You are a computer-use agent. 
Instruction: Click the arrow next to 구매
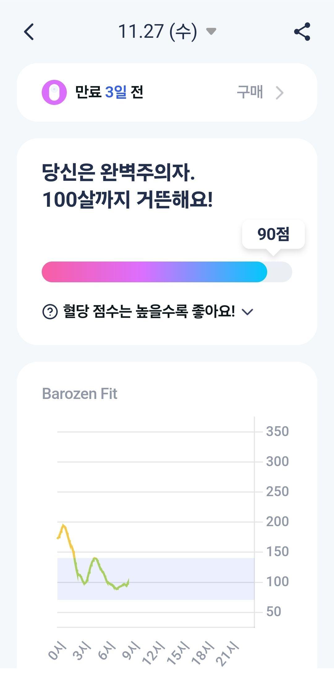point(280,93)
